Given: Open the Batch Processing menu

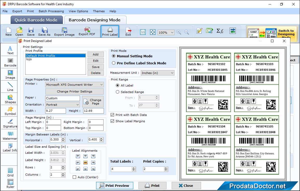Looking at the screenshot, I should click(51, 11).
